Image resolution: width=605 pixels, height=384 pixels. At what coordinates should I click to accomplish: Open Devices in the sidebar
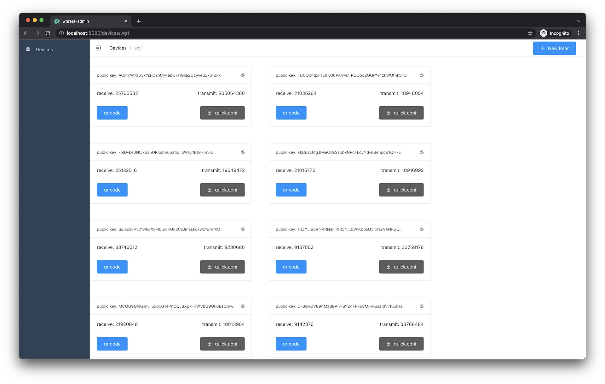point(44,49)
